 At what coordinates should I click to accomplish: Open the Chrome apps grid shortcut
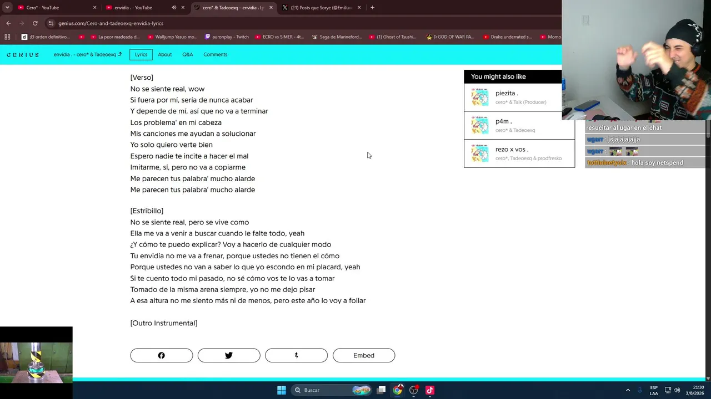tap(7, 37)
